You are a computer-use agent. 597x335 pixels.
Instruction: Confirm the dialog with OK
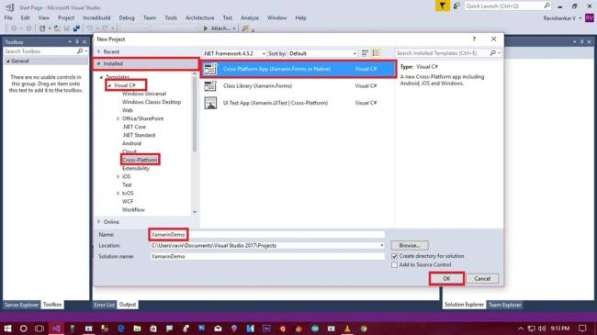click(446, 279)
